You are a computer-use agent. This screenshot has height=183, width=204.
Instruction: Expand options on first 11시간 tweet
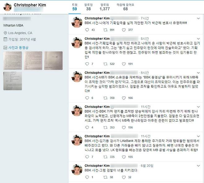198,107
